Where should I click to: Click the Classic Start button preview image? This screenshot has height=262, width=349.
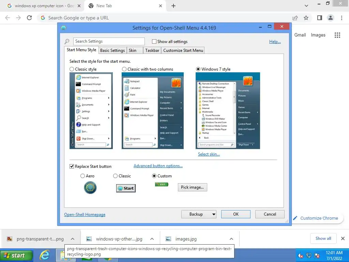(x=126, y=188)
